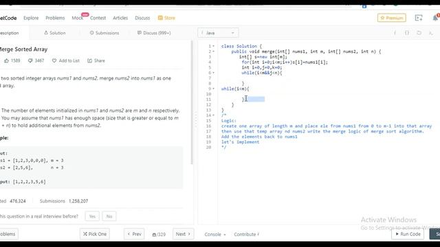Go to the Next problem
The image size is (440, 247).
tap(183, 234)
